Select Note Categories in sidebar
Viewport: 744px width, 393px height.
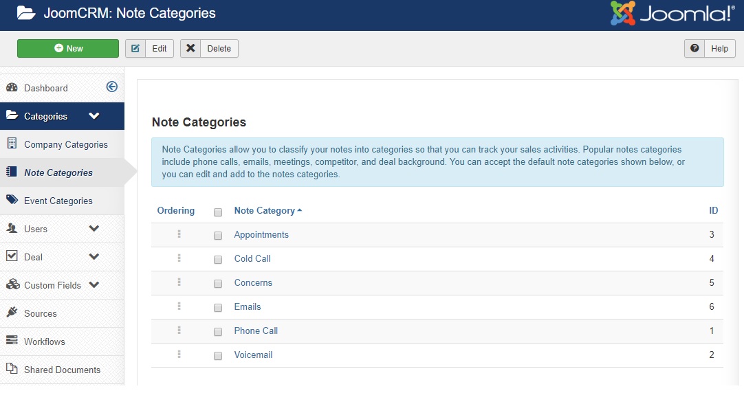[58, 172]
